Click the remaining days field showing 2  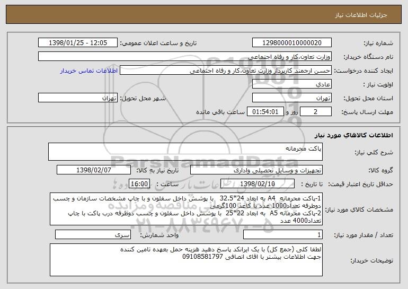[316, 112]
